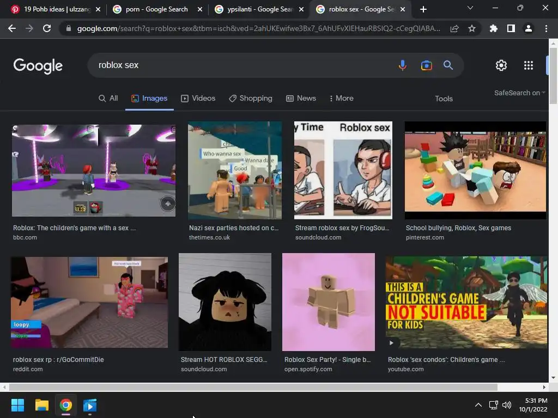558x418 pixels.
Task: Open the volume control in the tray
Action: [x=506, y=405]
